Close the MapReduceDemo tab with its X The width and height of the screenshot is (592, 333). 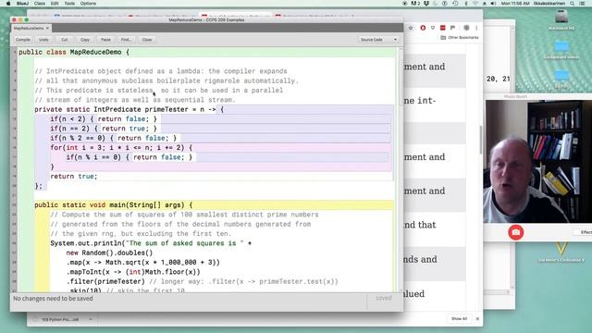tap(47, 28)
